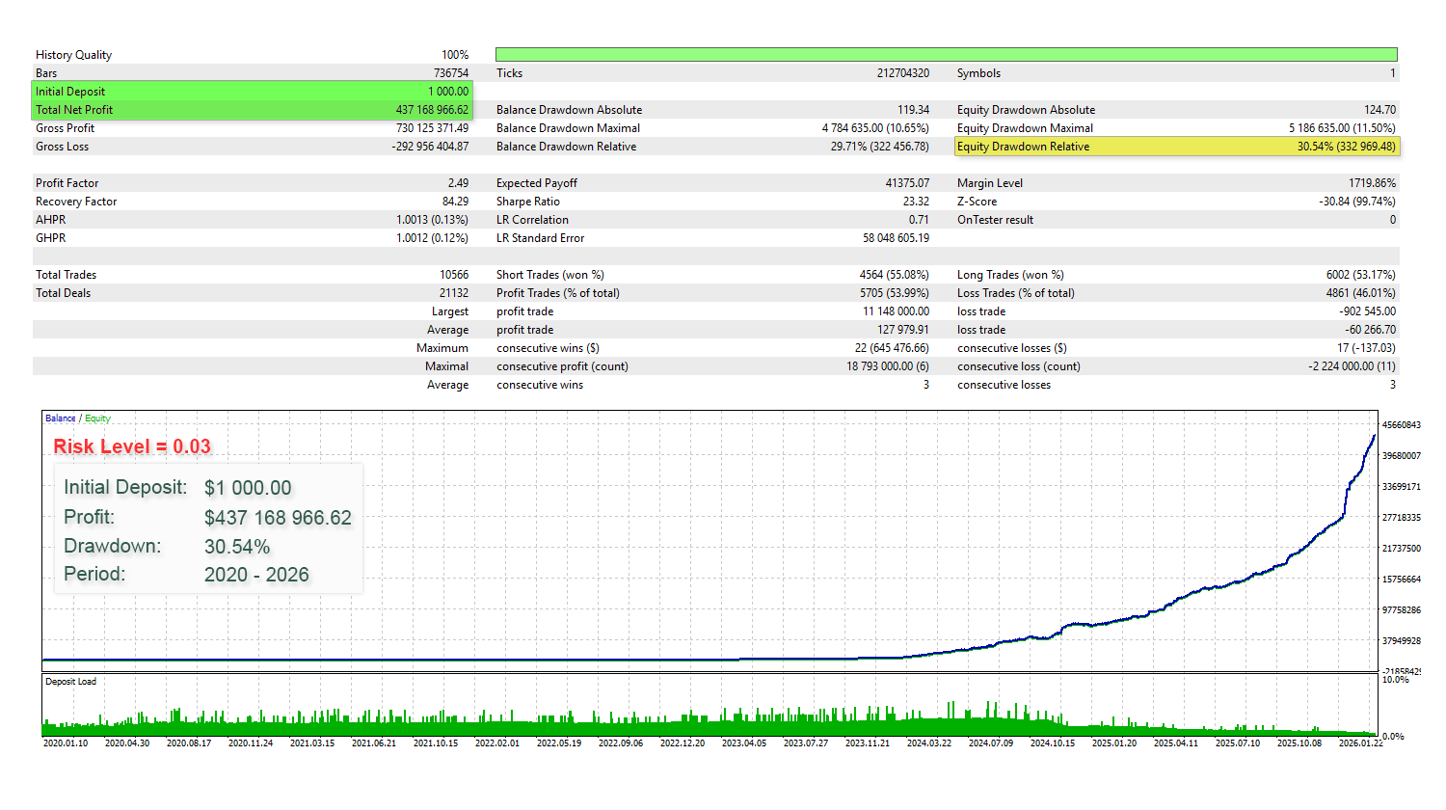Viewport: 1446px width, 810px height.
Task: Click the highlighted Equity Drawdown Relative label
Action: [1023, 147]
